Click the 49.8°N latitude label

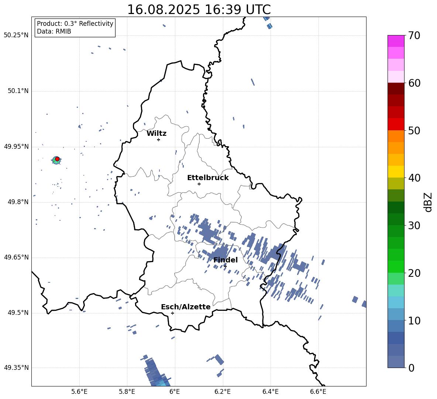18,202
